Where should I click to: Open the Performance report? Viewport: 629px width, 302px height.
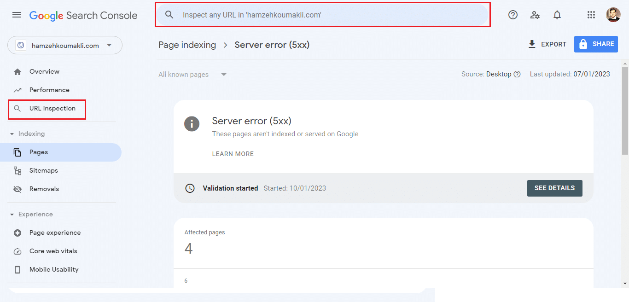(x=49, y=90)
